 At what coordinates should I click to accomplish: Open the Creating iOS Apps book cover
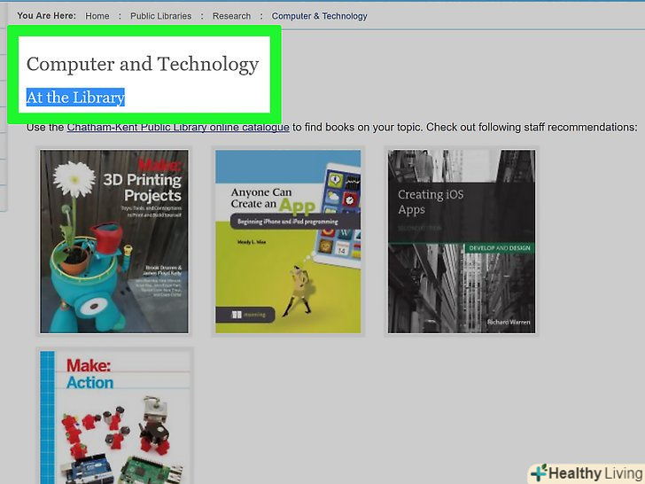click(x=462, y=242)
